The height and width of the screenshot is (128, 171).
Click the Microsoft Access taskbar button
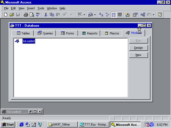click(125, 125)
